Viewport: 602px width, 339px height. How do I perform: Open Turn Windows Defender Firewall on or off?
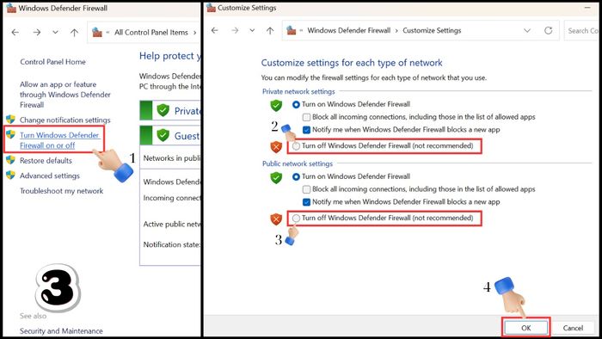59,140
